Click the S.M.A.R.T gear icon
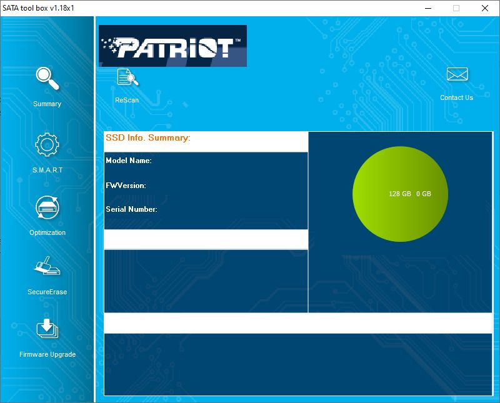Screen dimensions: 500x403 pos(47,144)
